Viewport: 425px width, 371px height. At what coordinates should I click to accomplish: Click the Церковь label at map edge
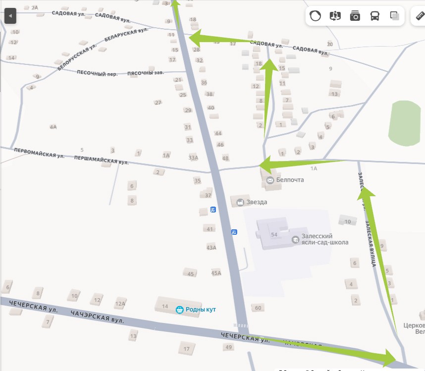click(x=414, y=325)
